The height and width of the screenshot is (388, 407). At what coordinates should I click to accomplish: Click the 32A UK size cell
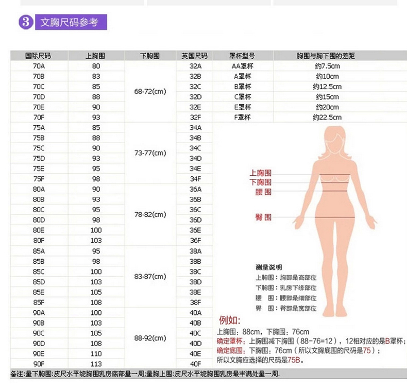click(x=195, y=66)
